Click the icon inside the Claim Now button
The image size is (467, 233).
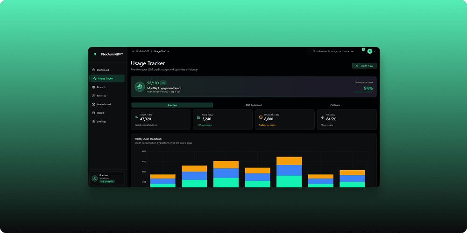pyautogui.click(x=357, y=66)
